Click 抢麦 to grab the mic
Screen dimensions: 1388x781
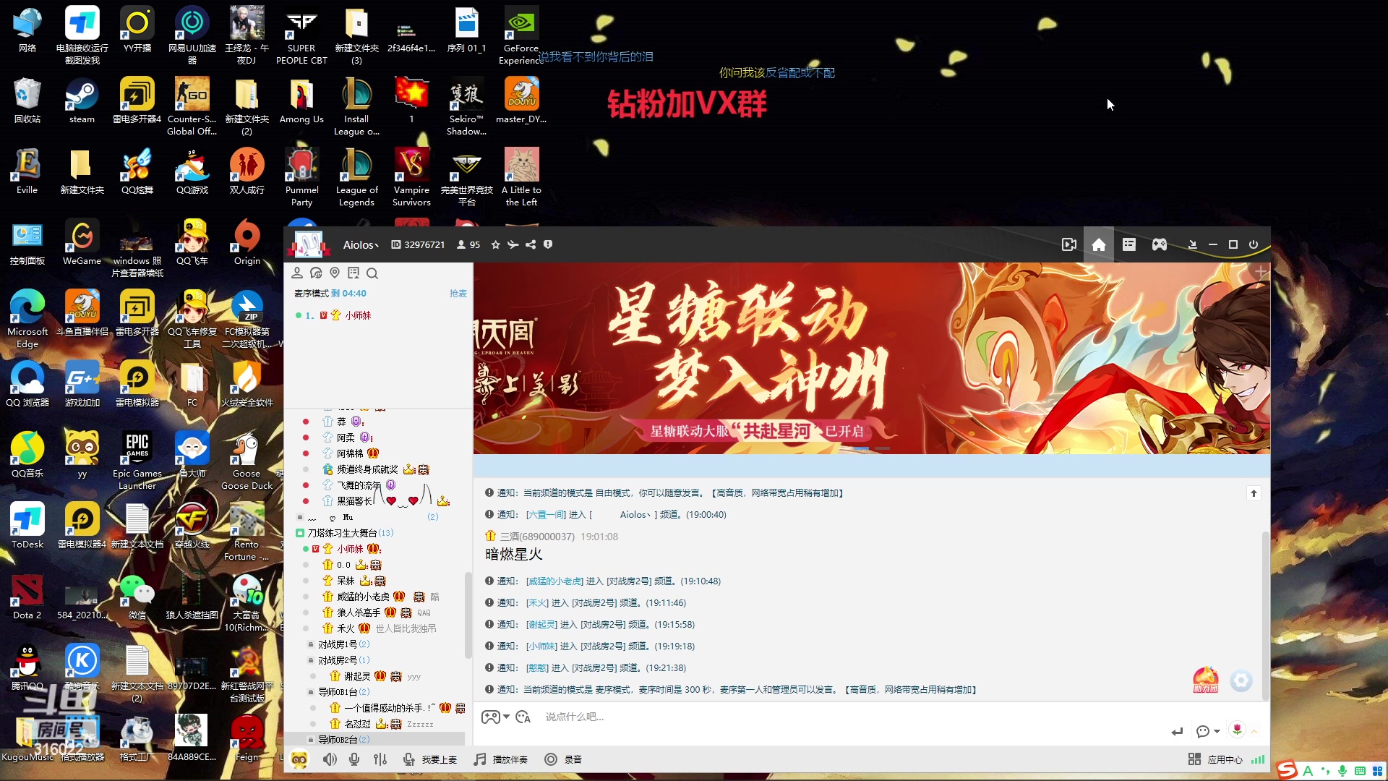[458, 294]
